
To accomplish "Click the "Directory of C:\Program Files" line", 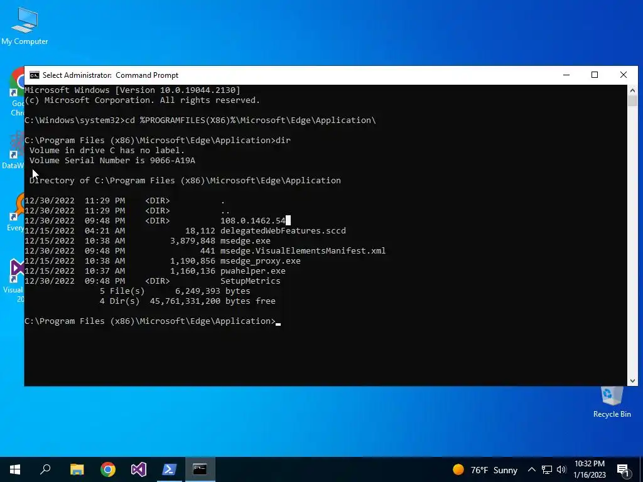I will (185, 181).
